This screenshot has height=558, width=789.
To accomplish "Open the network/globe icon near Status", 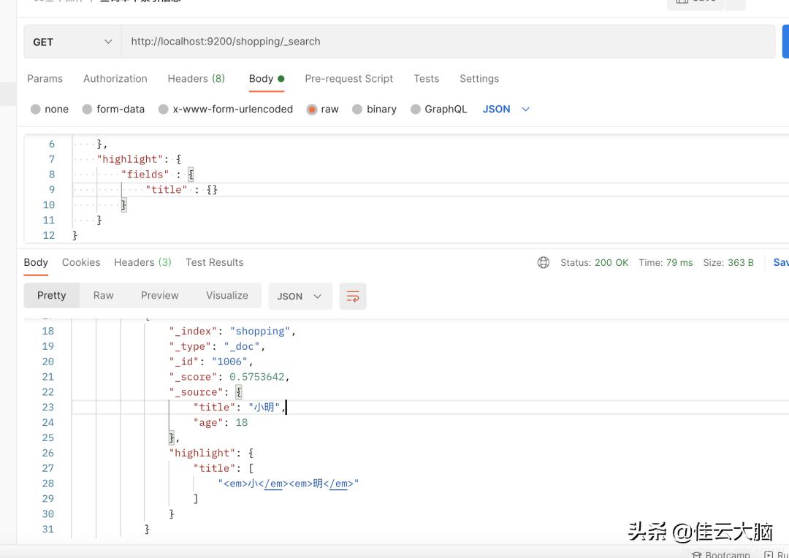I will (x=543, y=261).
